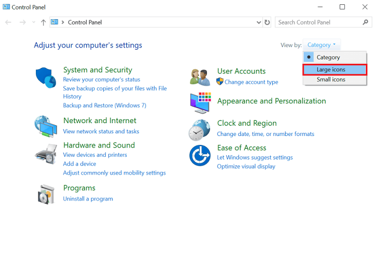Select Category in View by menu
The image size is (376, 257).
coord(335,57)
